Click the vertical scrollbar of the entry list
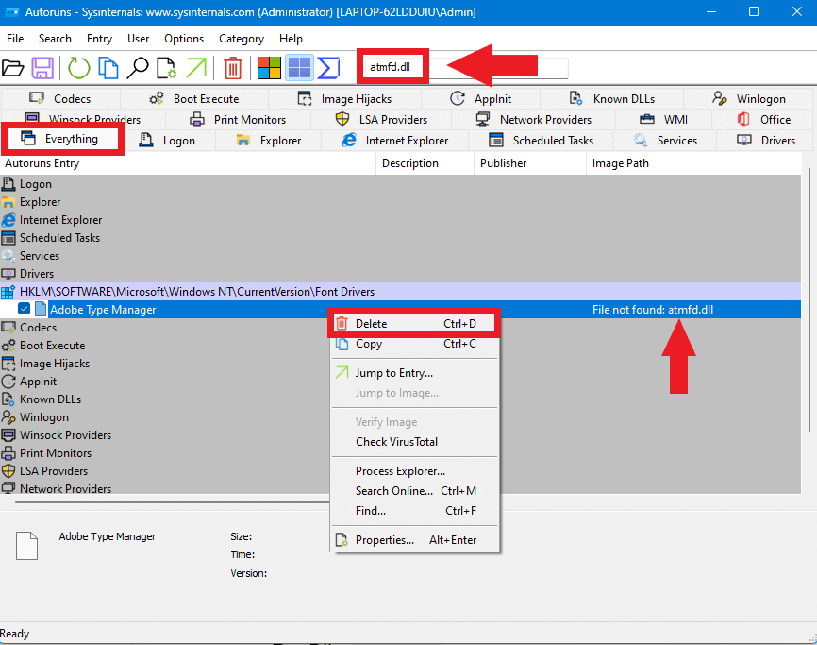Screen dimensions: 817x645 pyautogui.click(x=809, y=299)
